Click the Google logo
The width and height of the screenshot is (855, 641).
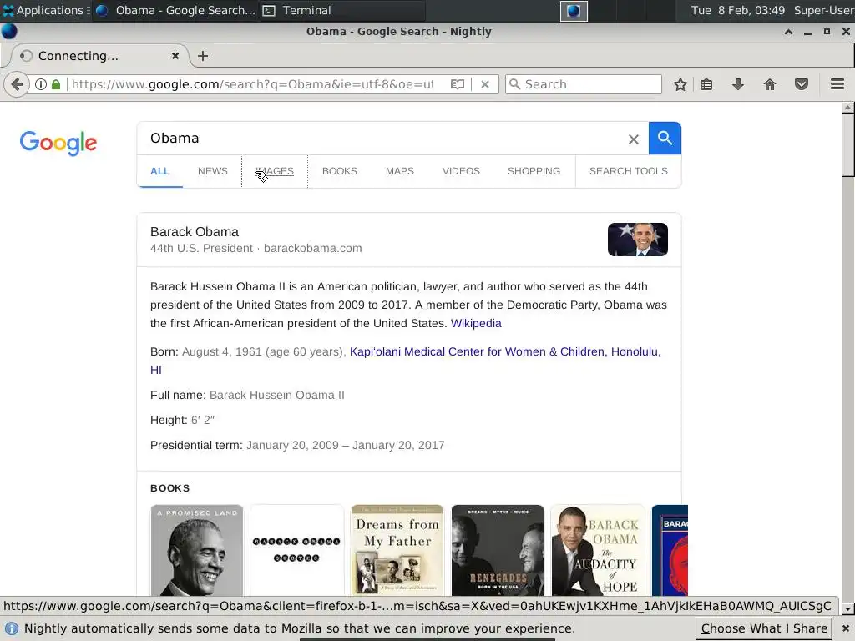[x=58, y=143]
